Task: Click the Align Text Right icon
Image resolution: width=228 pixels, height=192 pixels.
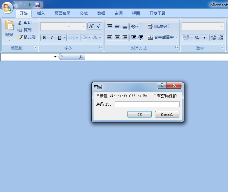Action: pyautogui.click(x=125, y=37)
